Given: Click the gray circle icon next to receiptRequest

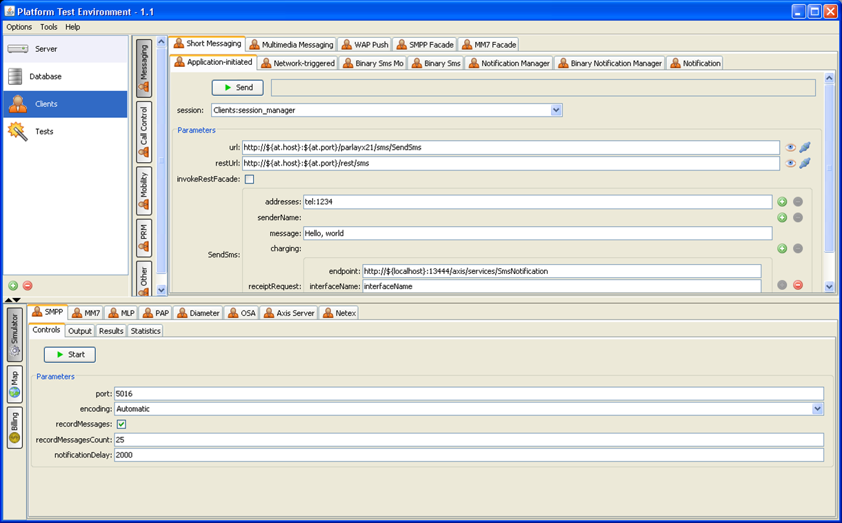Looking at the screenshot, I should pyautogui.click(x=782, y=285).
